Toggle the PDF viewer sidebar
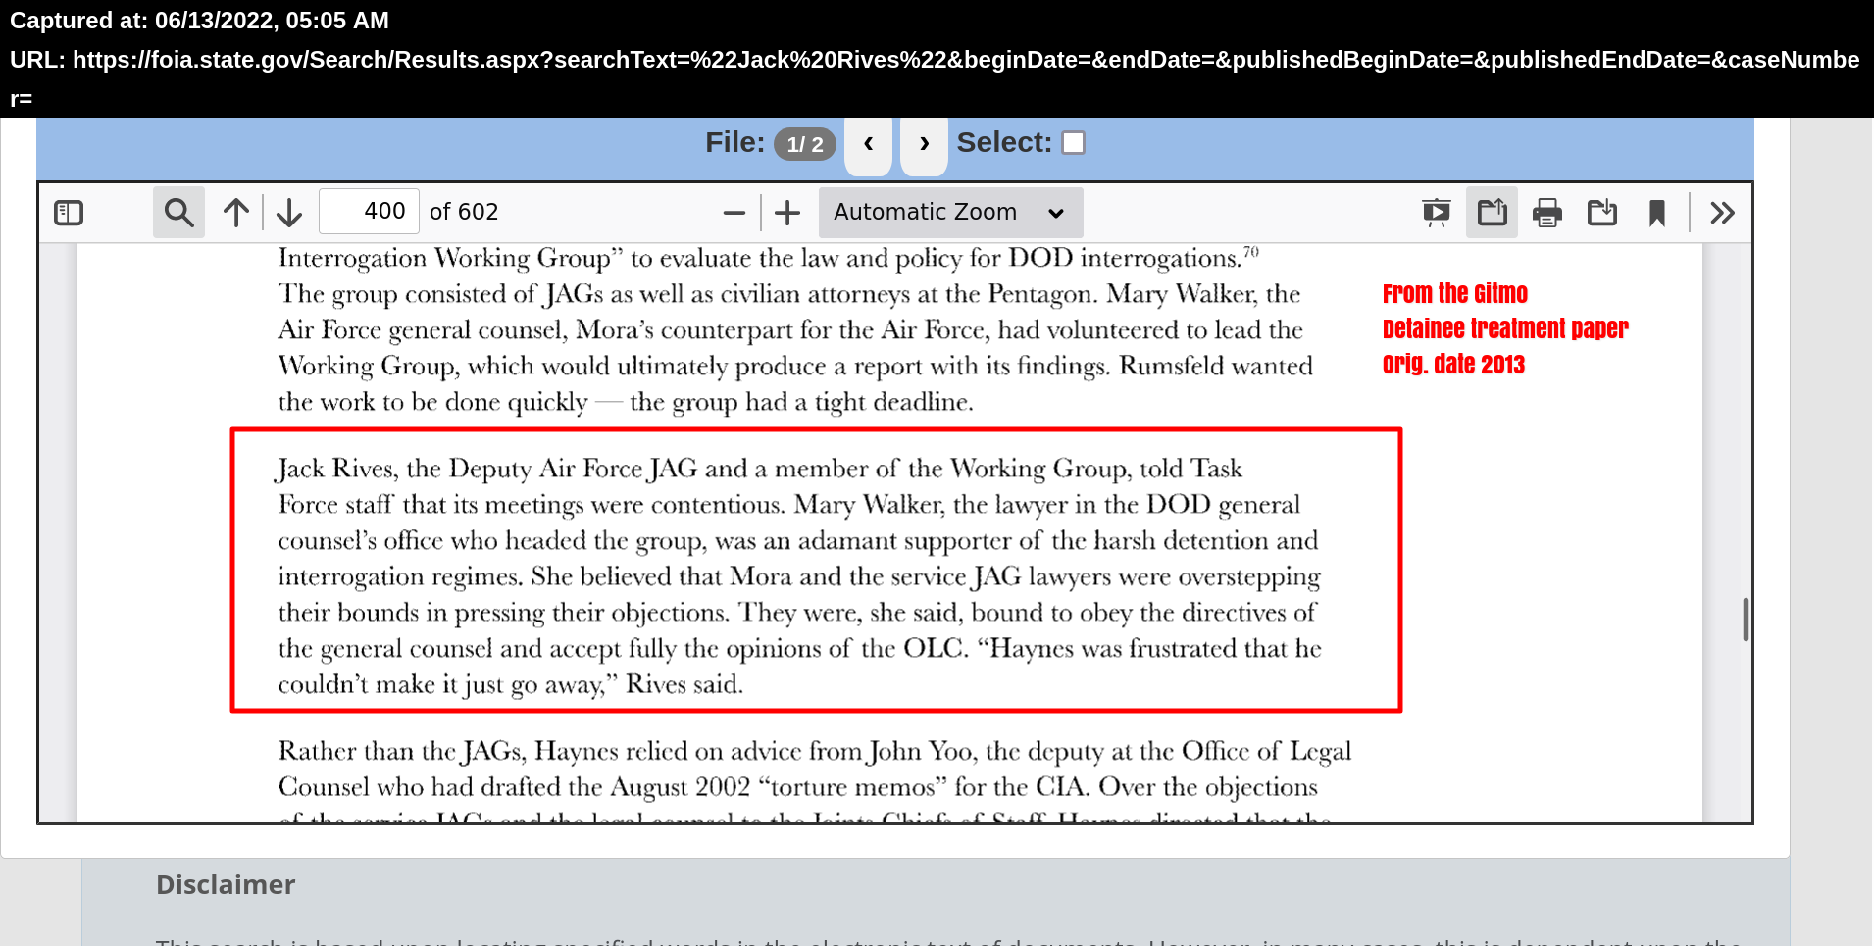The width and height of the screenshot is (1874, 946). coord(69,213)
